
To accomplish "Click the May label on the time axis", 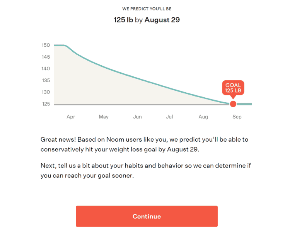I will pos(104,117).
